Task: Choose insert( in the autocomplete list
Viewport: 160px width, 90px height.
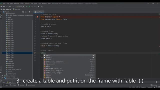Action: tap(69, 57)
